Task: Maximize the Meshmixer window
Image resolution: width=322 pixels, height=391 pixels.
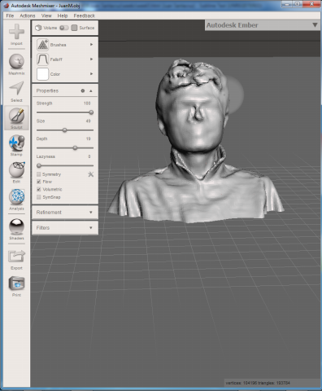Action: click(298, 4)
